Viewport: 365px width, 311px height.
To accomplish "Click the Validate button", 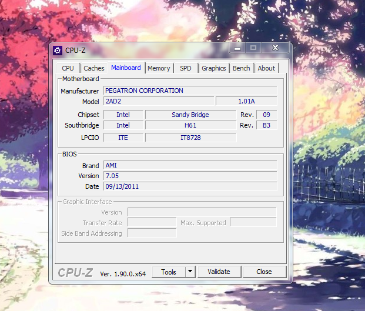I will [x=219, y=272].
